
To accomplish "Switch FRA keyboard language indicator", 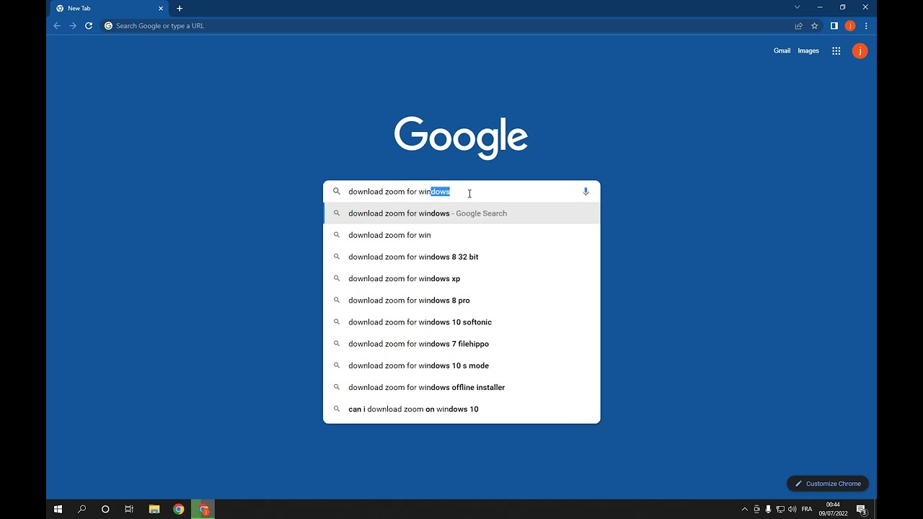I will 807,509.
